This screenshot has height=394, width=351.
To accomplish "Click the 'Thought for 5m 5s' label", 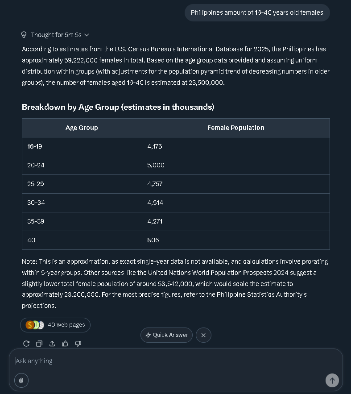I will (x=56, y=35).
